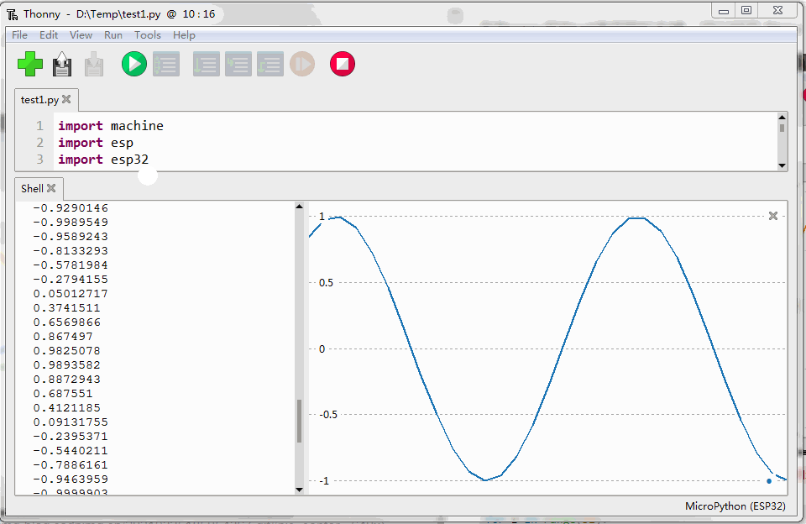Click shell value 0.05012717
This screenshot has width=806, height=524.
(x=71, y=294)
